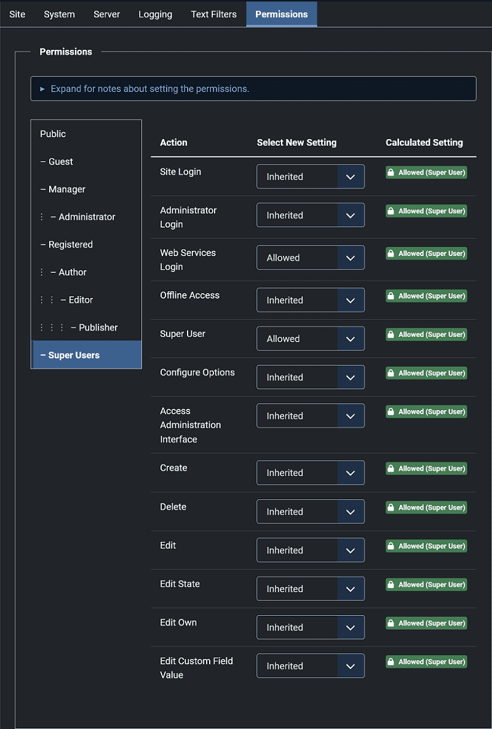
Task: Expand the notes about setting permissions
Action: click(x=149, y=89)
